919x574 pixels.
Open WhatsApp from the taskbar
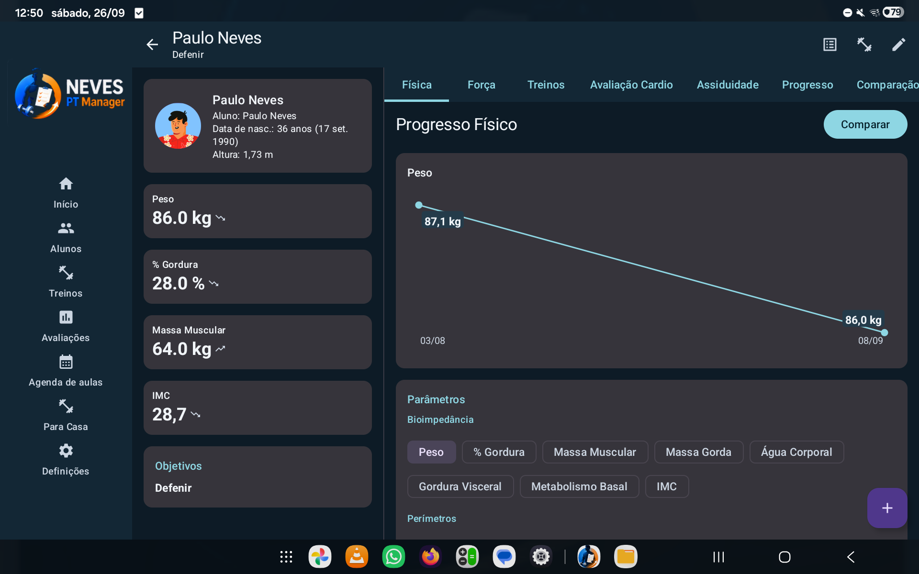[393, 557]
